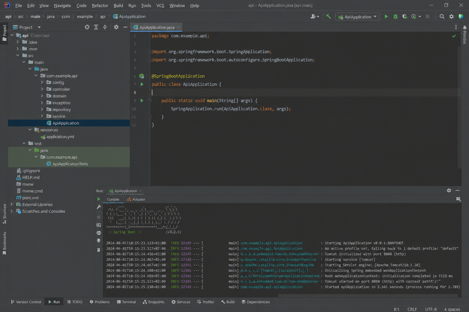Select application.yml in the project tree
The height and width of the screenshot is (312, 469).
[x=60, y=137]
